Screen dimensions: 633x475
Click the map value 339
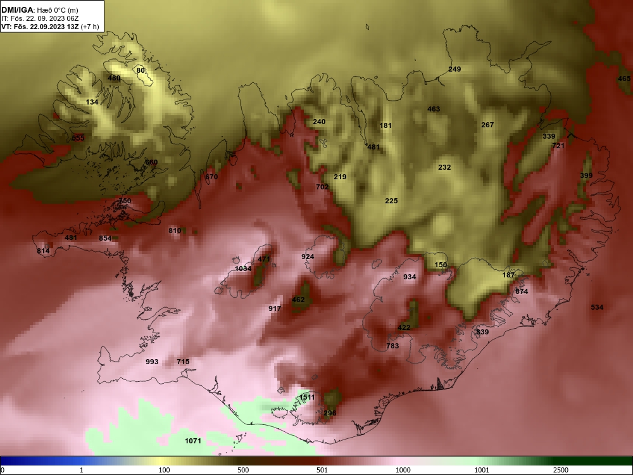[549, 137]
